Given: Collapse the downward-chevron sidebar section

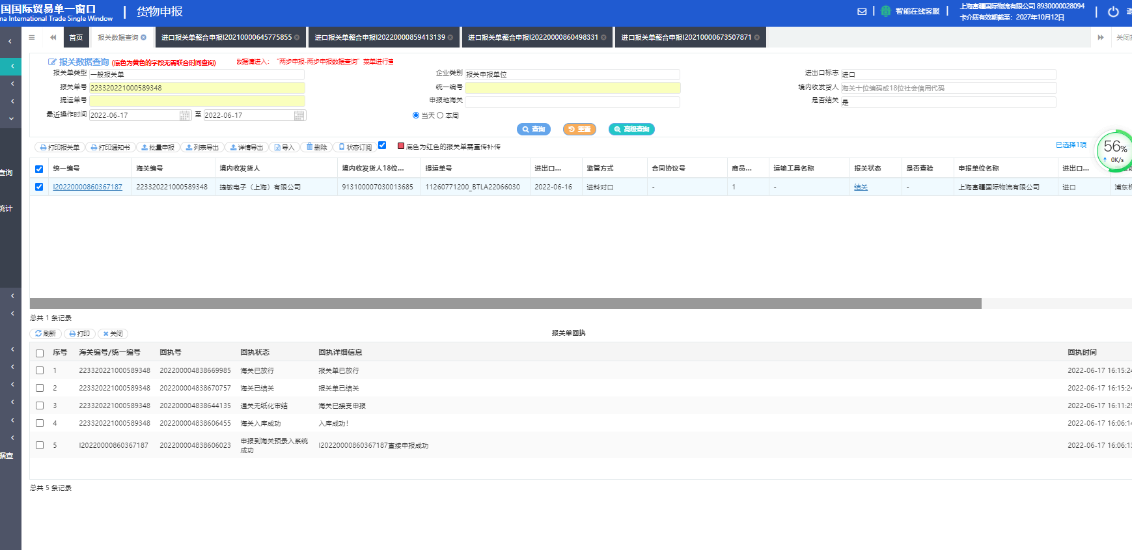Looking at the screenshot, I should (10, 118).
